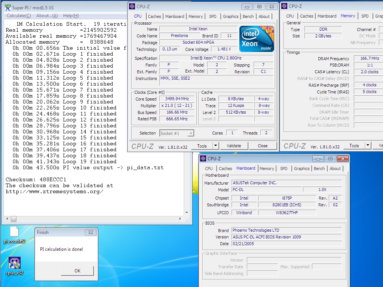Click the CAS# Latency 2.0 clocks field

click(x=369, y=72)
